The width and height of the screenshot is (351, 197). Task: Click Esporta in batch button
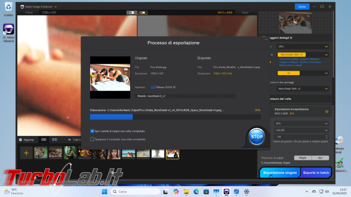(x=316, y=173)
